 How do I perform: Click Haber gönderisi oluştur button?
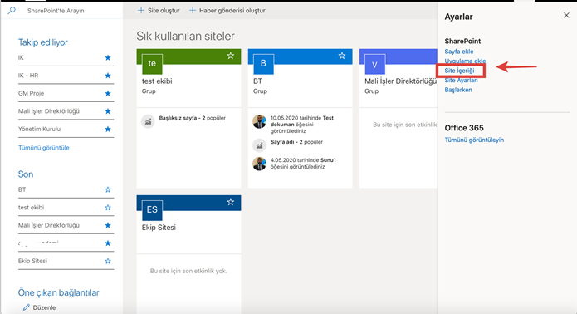coord(227,11)
